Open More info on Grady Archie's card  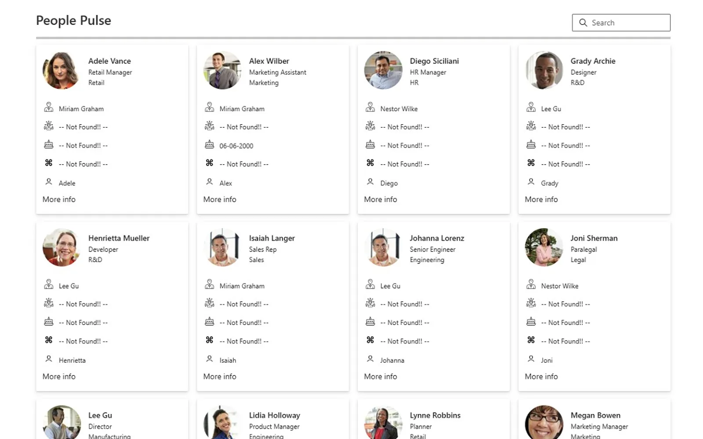point(541,199)
